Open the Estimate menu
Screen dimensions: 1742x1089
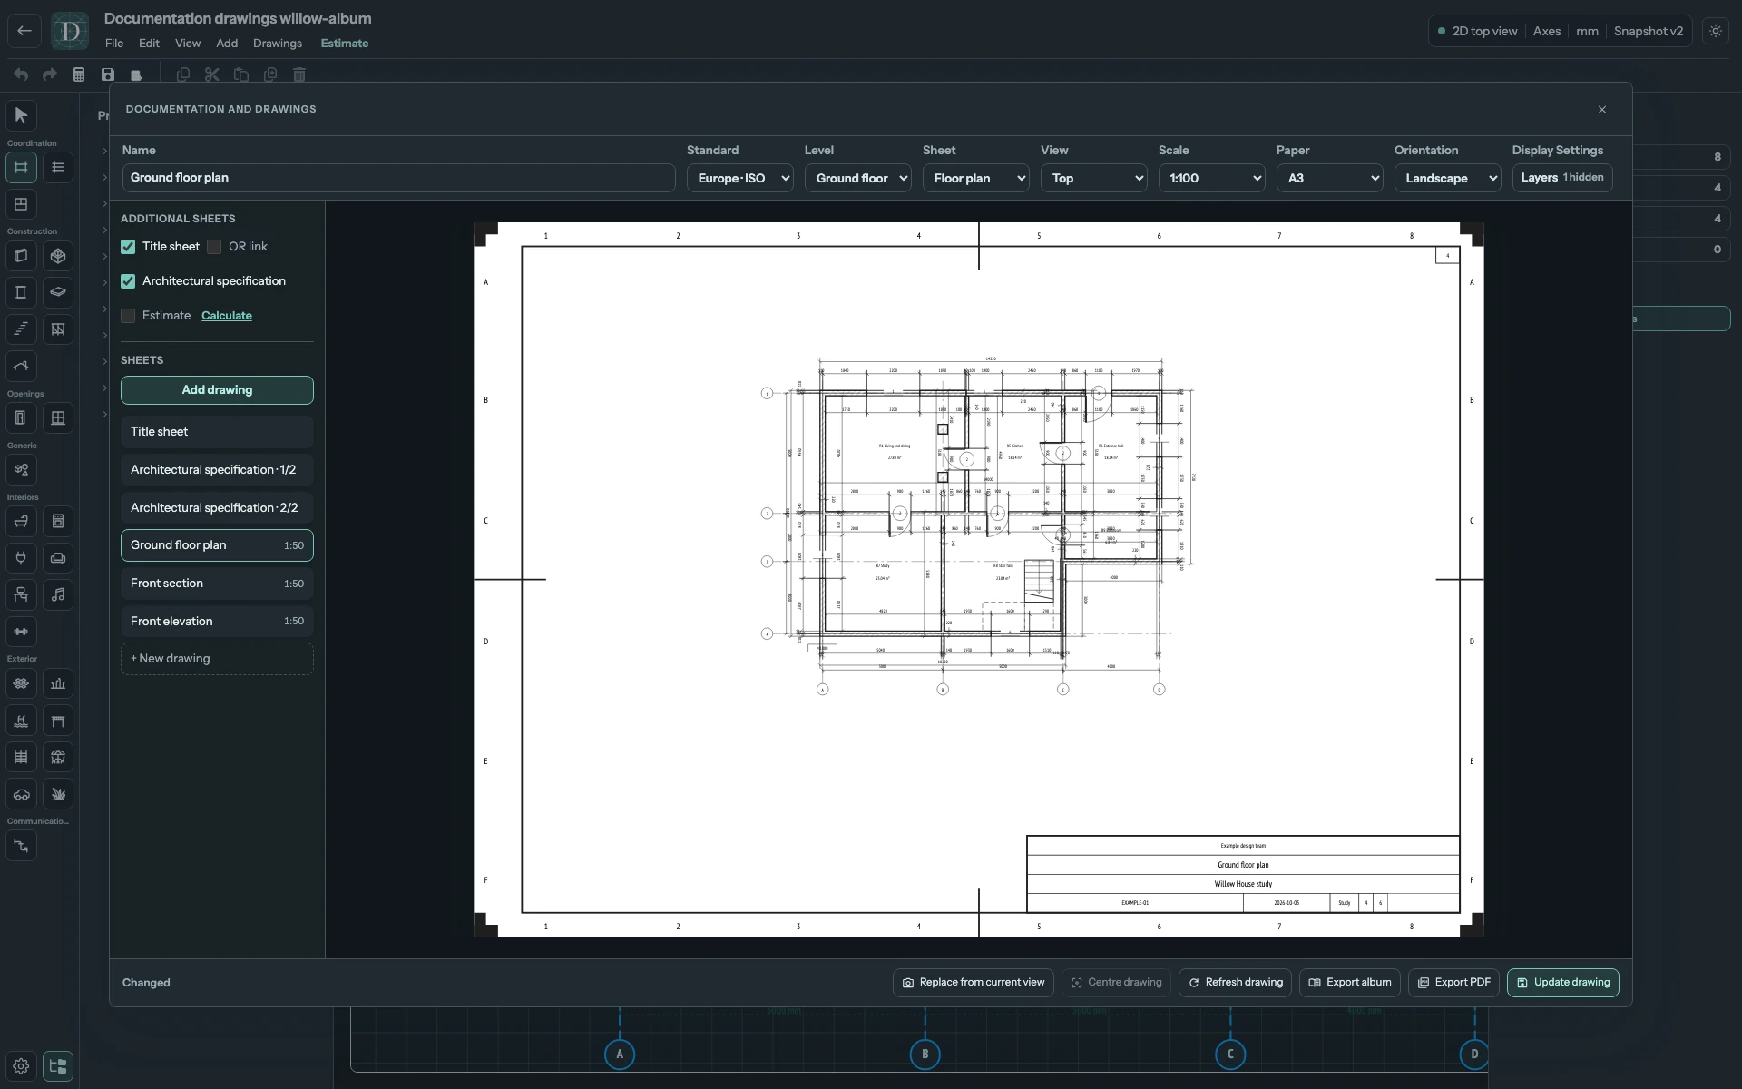click(345, 43)
